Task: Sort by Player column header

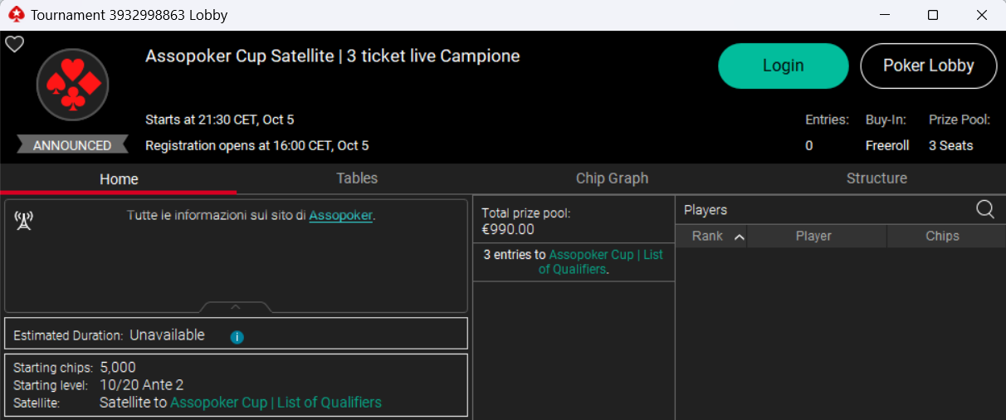Action: (813, 237)
